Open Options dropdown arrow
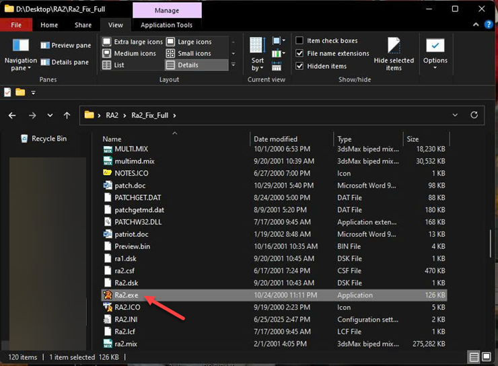Screen dimensions: 498x366 (x=435, y=68)
